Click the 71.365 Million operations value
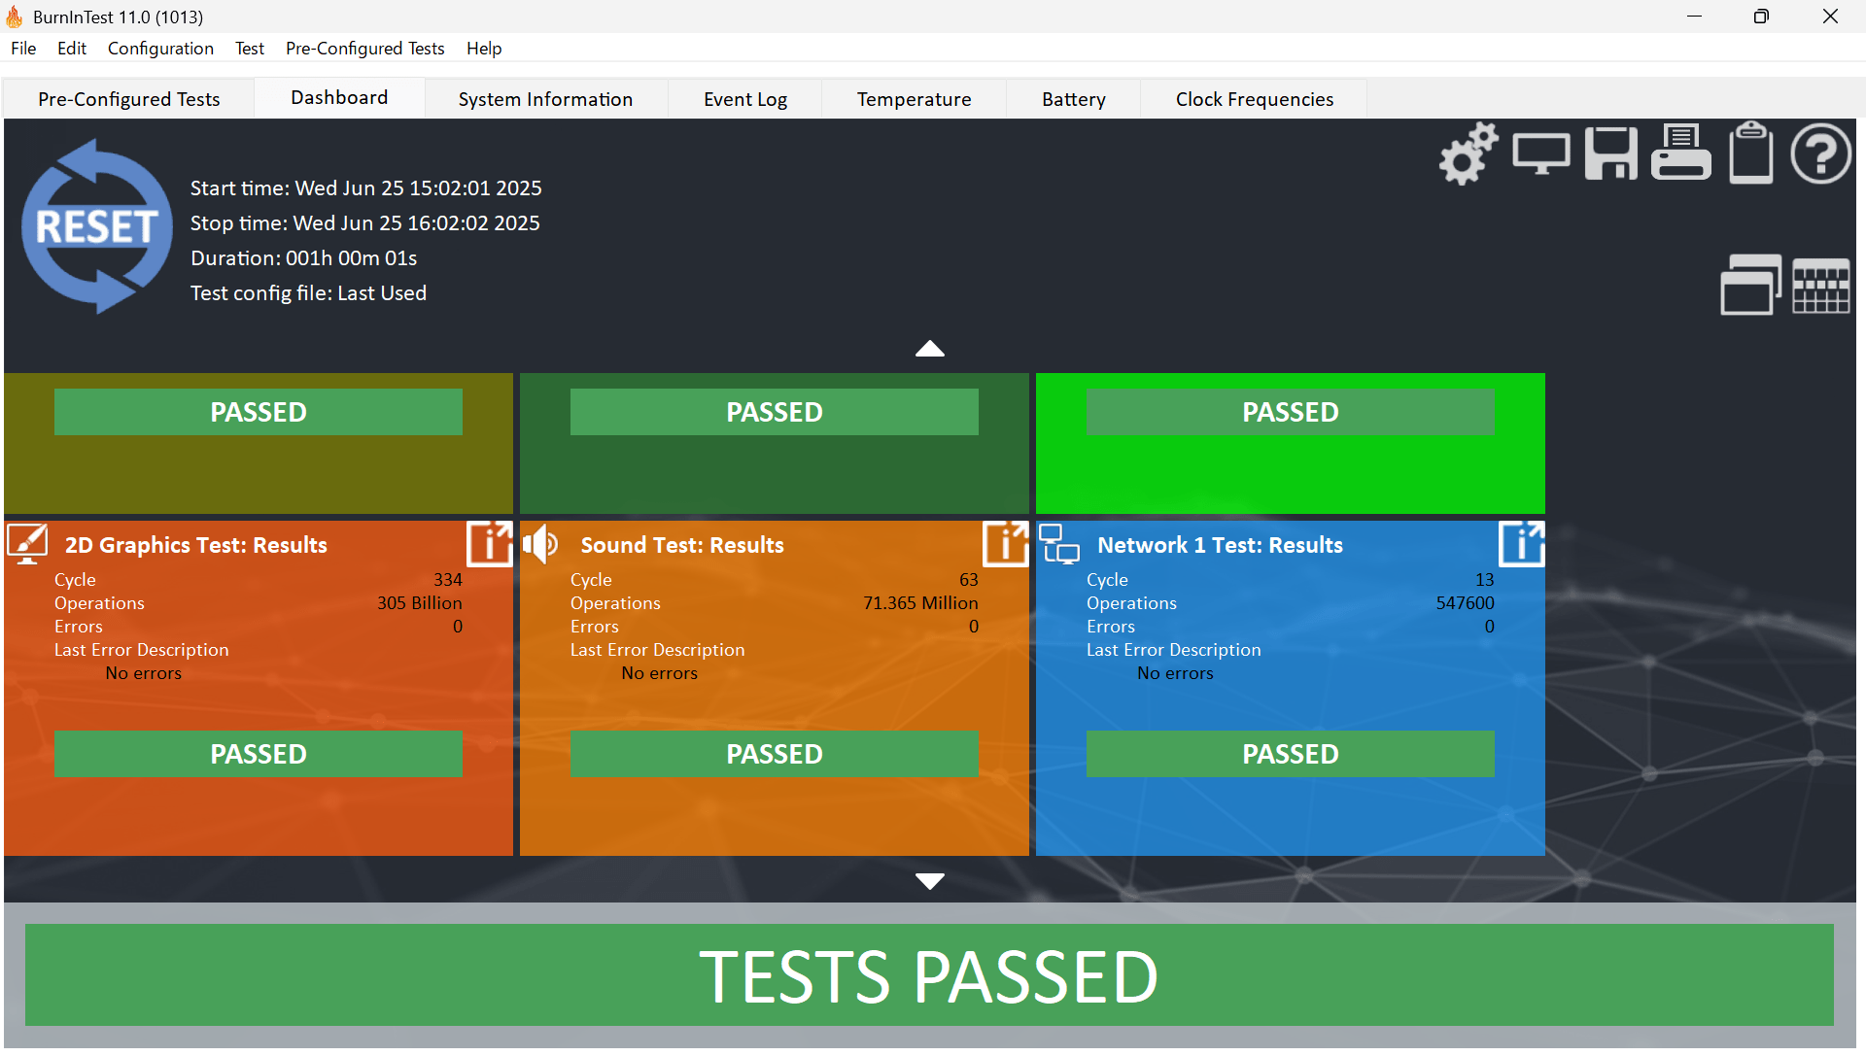 click(x=920, y=603)
